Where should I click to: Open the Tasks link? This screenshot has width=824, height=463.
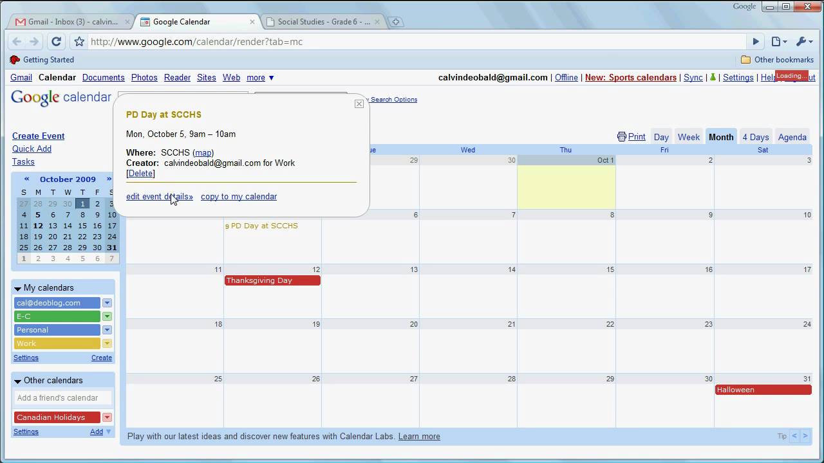coord(23,161)
